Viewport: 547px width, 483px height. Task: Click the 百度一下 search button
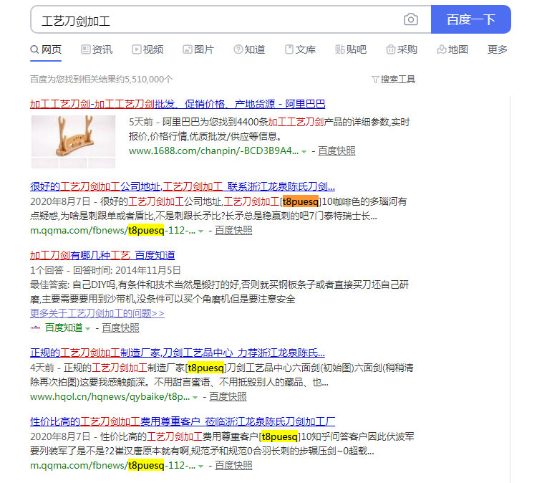point(470,19)
